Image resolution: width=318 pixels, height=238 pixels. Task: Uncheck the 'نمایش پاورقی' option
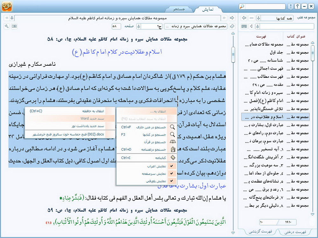click(x=172, y=181)
